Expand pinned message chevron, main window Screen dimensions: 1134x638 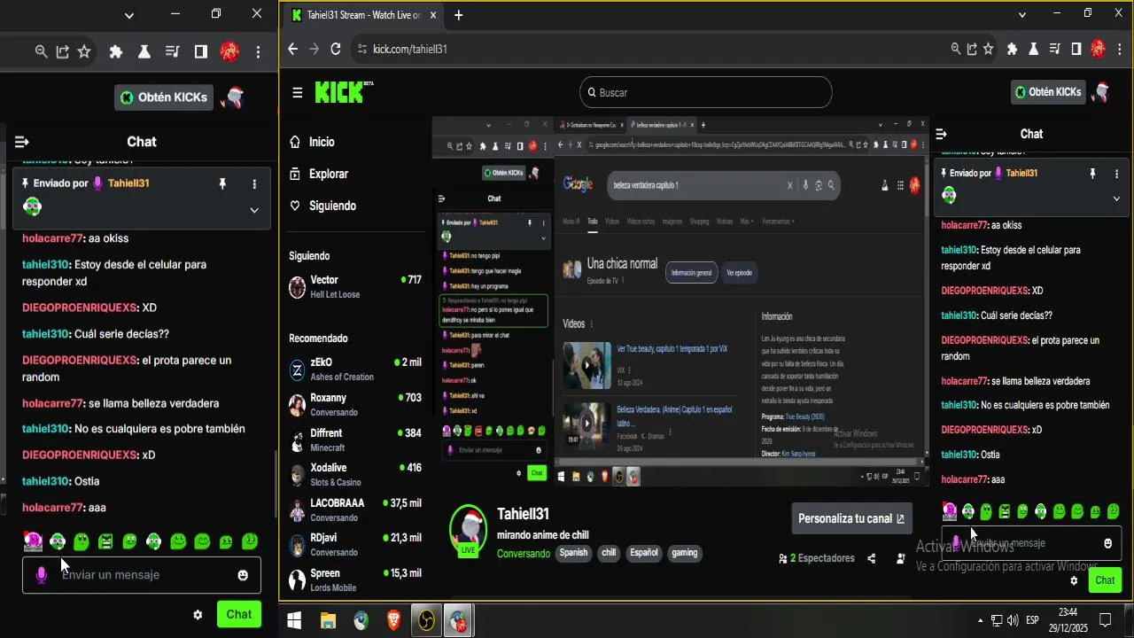(x=1116, y=198)
